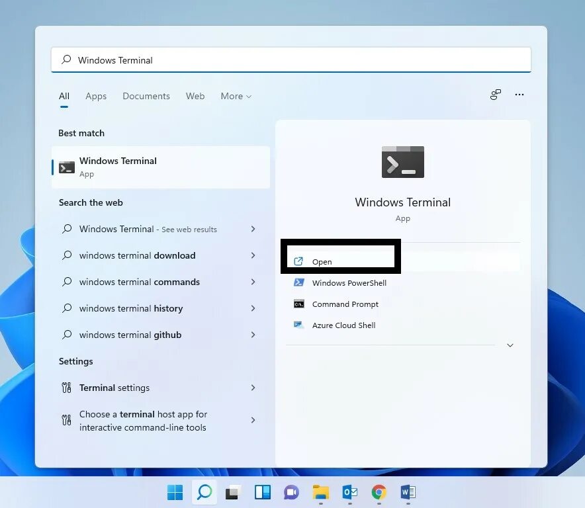Click the magnifier icon in the search box

tap(66, 60)
